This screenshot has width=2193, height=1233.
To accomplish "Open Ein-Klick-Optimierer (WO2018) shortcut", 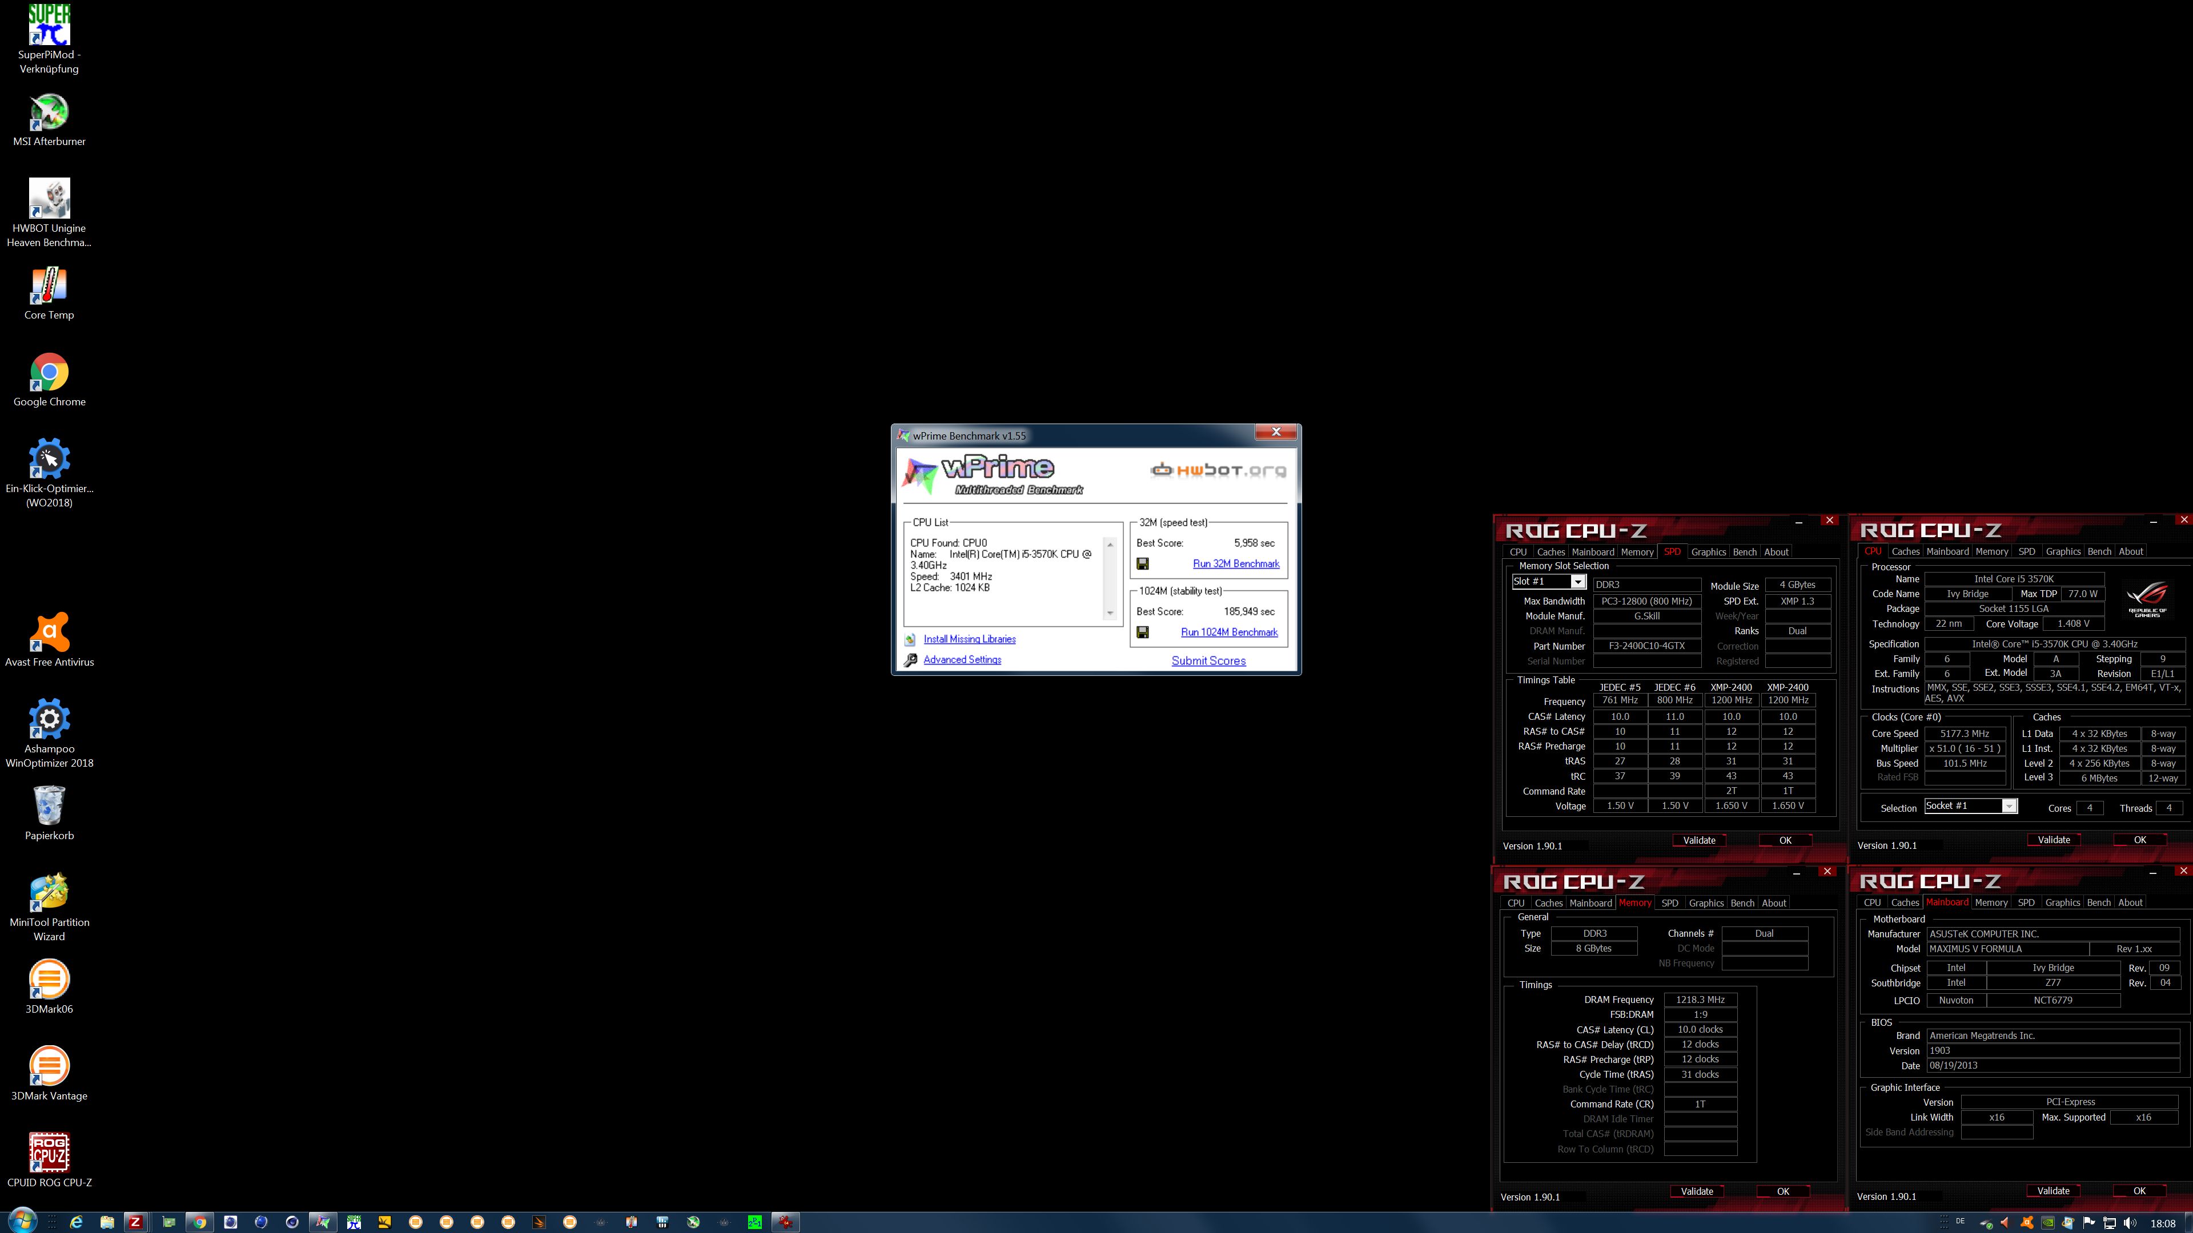I will click(x=49, y=473).
